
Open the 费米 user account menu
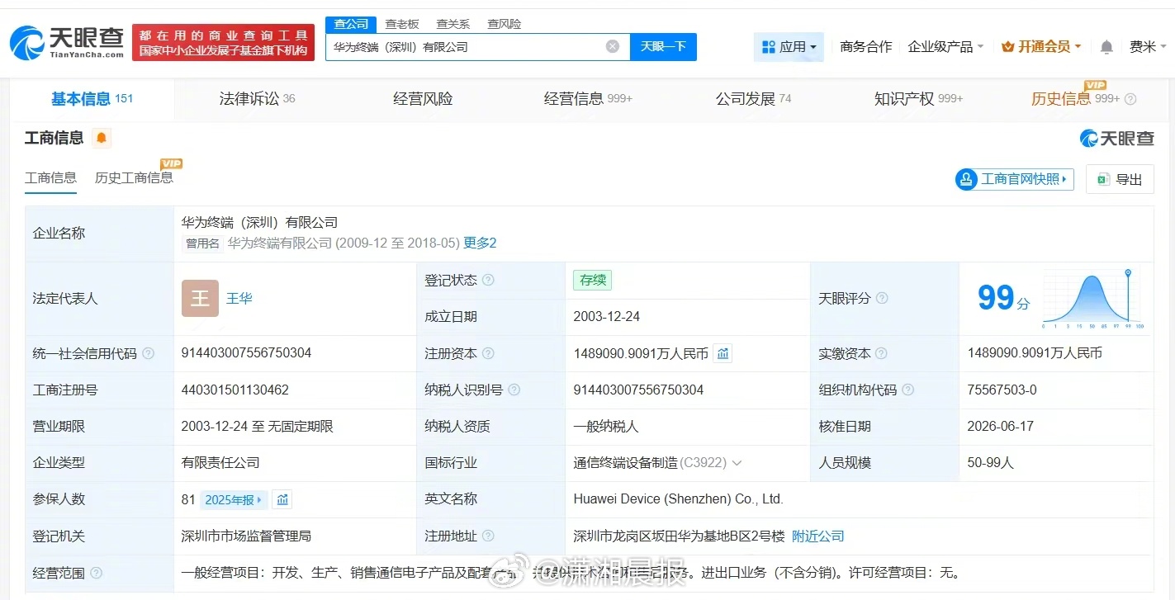(1148, 47)
